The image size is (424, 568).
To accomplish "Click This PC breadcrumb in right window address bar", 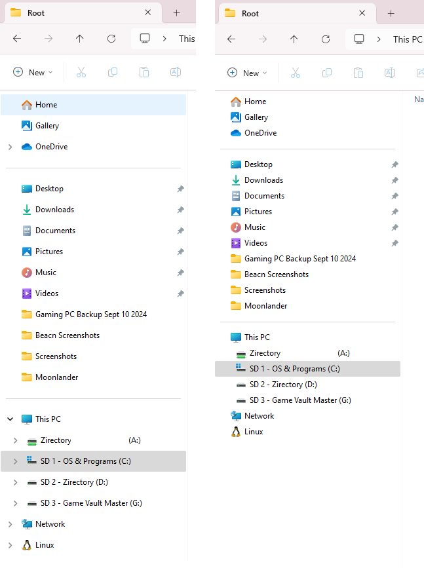I will [408, 39].
